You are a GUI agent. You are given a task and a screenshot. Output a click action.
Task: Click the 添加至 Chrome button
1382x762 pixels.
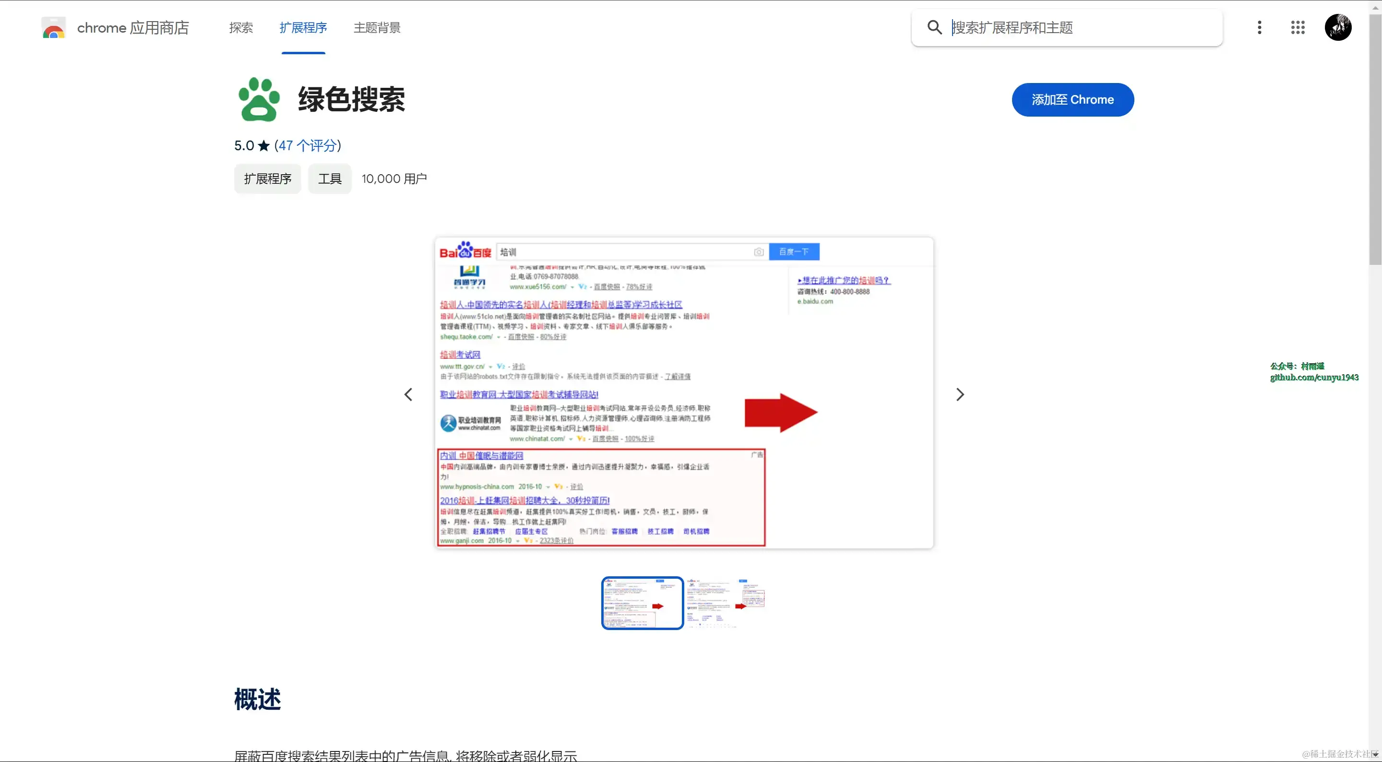pyautogui.click(x=1072, y=100)
